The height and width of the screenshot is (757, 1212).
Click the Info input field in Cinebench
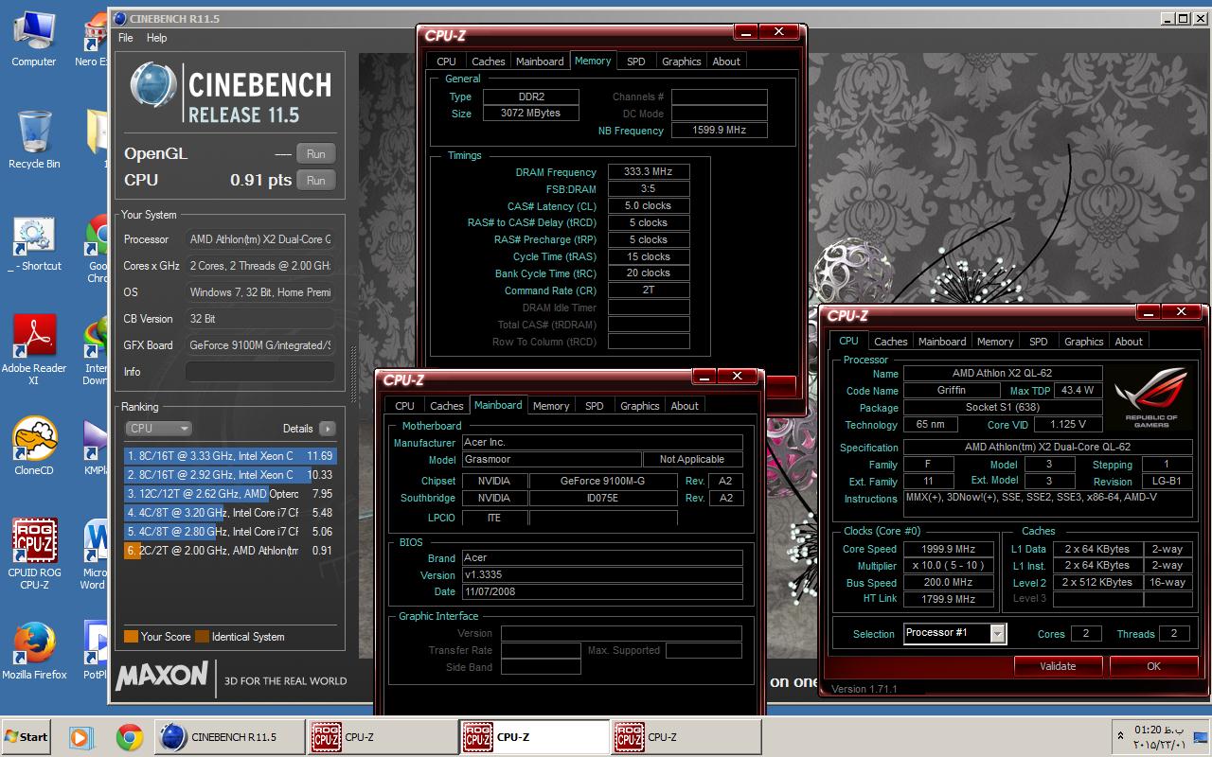click(259, 372)
